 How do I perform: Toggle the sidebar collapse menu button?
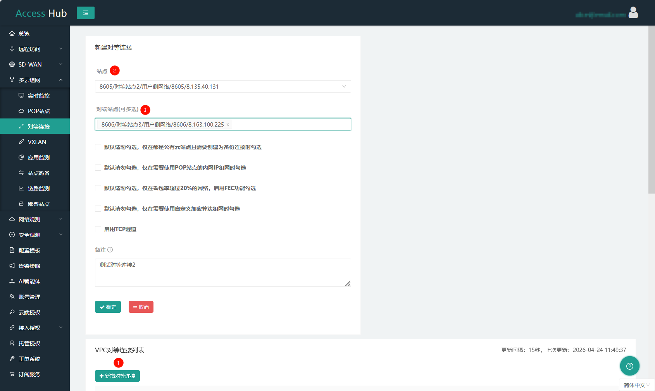pos(86,13)
